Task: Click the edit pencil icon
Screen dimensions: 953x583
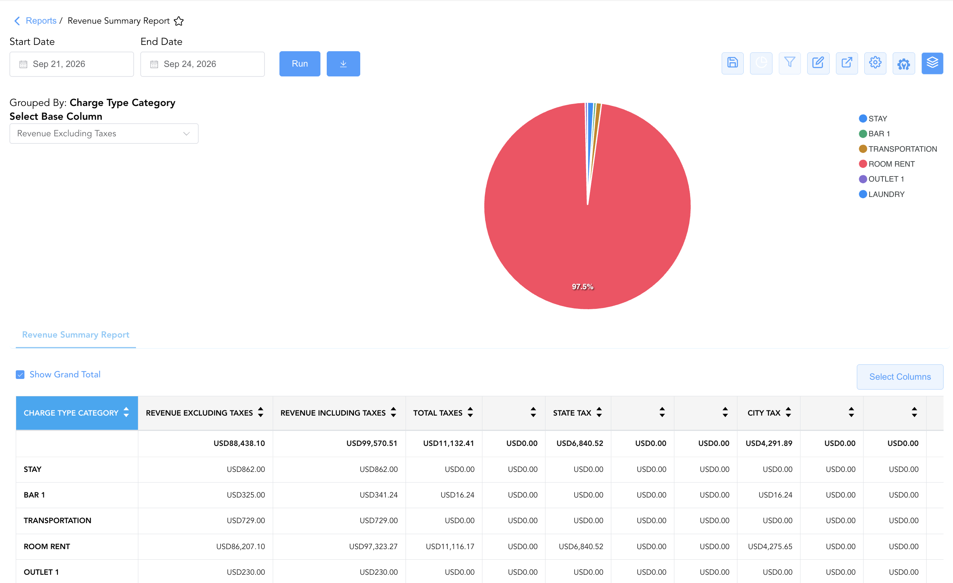Action: (818, 63)
